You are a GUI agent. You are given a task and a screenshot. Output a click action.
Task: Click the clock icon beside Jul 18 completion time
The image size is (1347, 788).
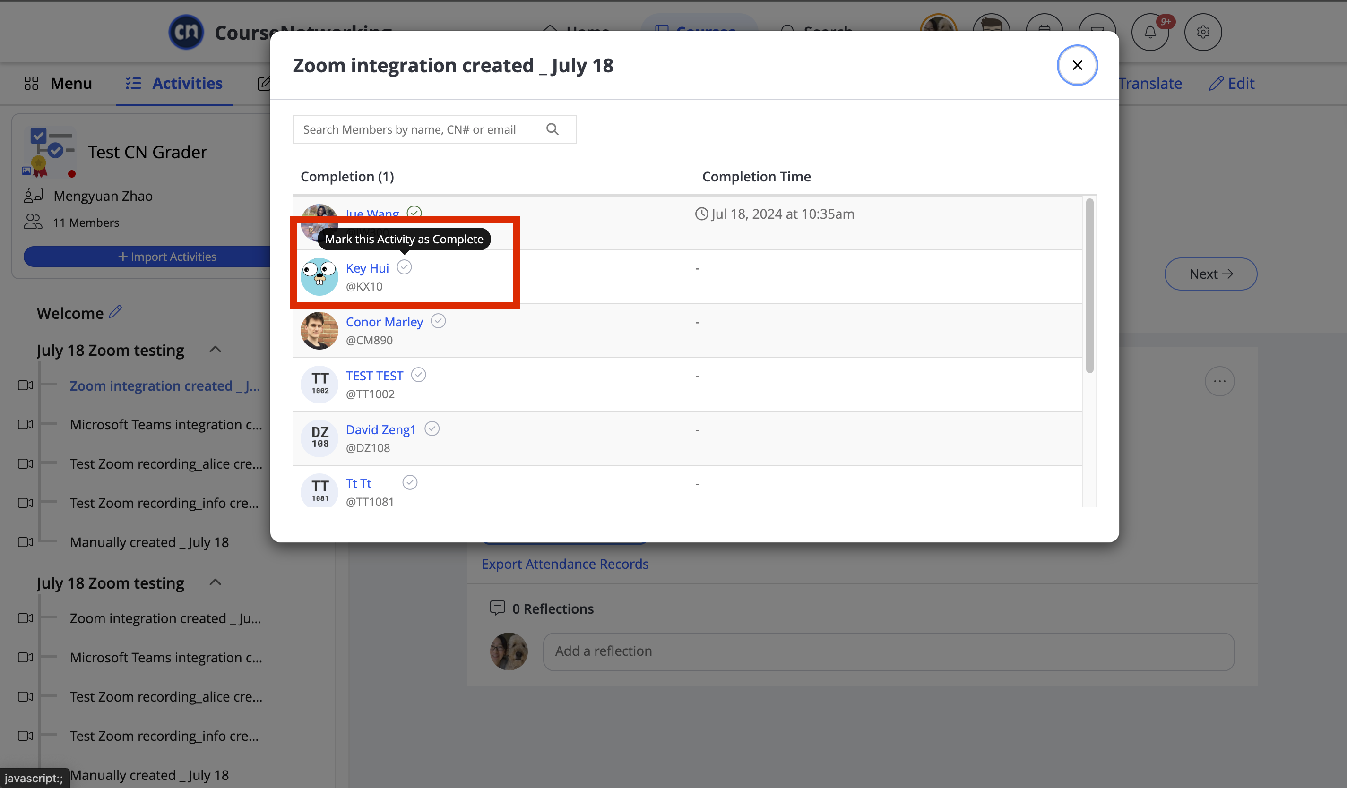pos(701,214)
